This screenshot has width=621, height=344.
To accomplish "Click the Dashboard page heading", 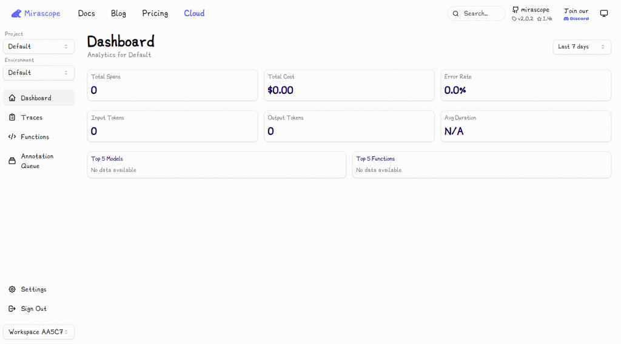I will pyautogui.click(x=121, y=42).
